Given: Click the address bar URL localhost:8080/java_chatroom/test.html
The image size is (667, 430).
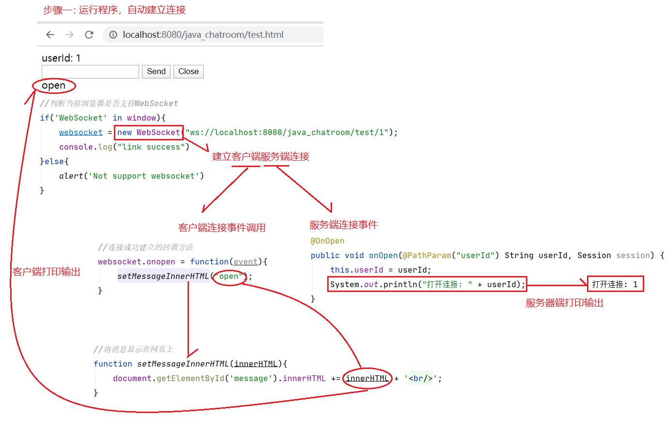Looking at the screenshot, I should pos(203,34).
